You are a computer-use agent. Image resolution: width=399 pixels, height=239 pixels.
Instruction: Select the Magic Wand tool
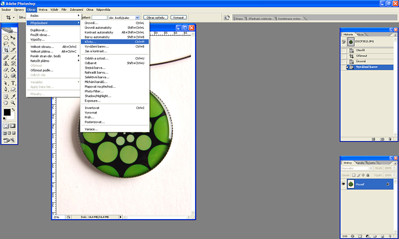(13, 44)
